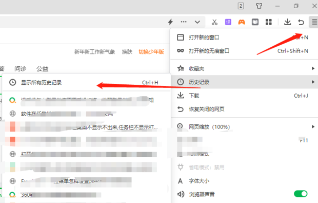Open the 收藏夹 submenu
The image size is (318, 203).
point(244,68)
